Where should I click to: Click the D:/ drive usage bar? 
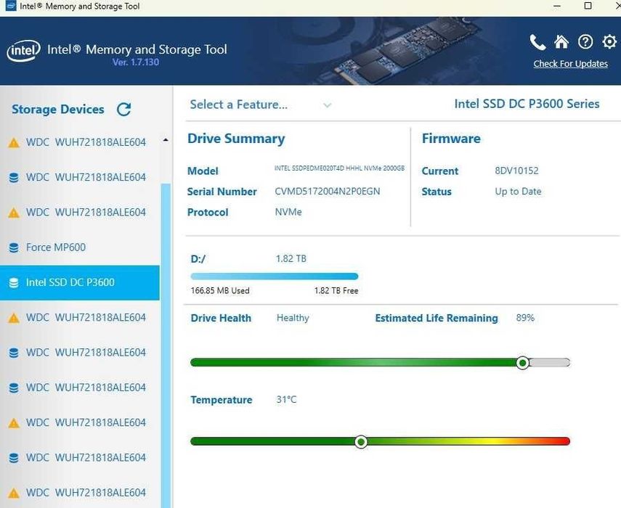275,276
